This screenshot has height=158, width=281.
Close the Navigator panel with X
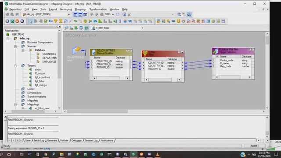60,27
